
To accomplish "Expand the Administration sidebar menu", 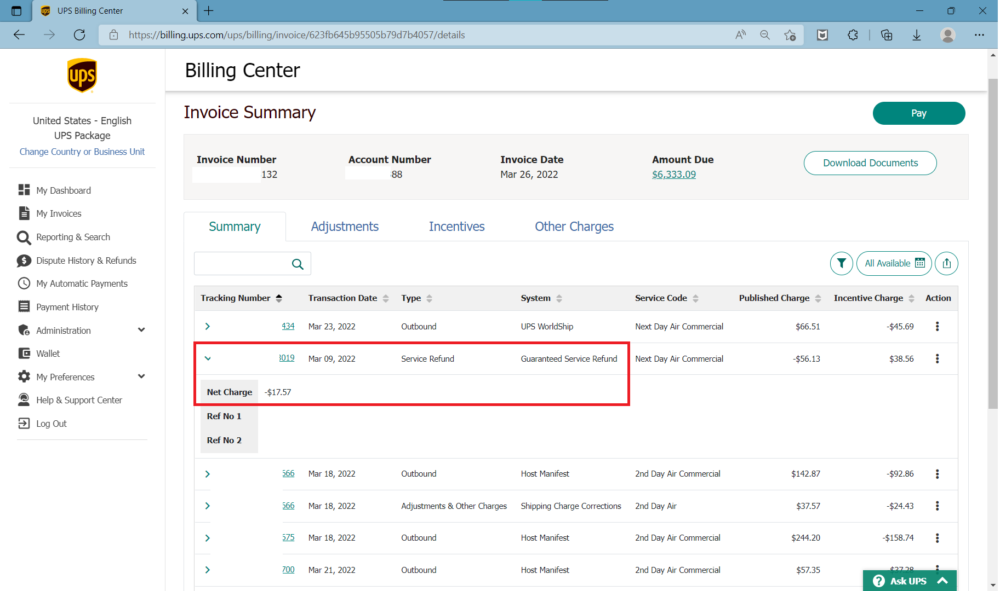I will [x=141, y=330].
